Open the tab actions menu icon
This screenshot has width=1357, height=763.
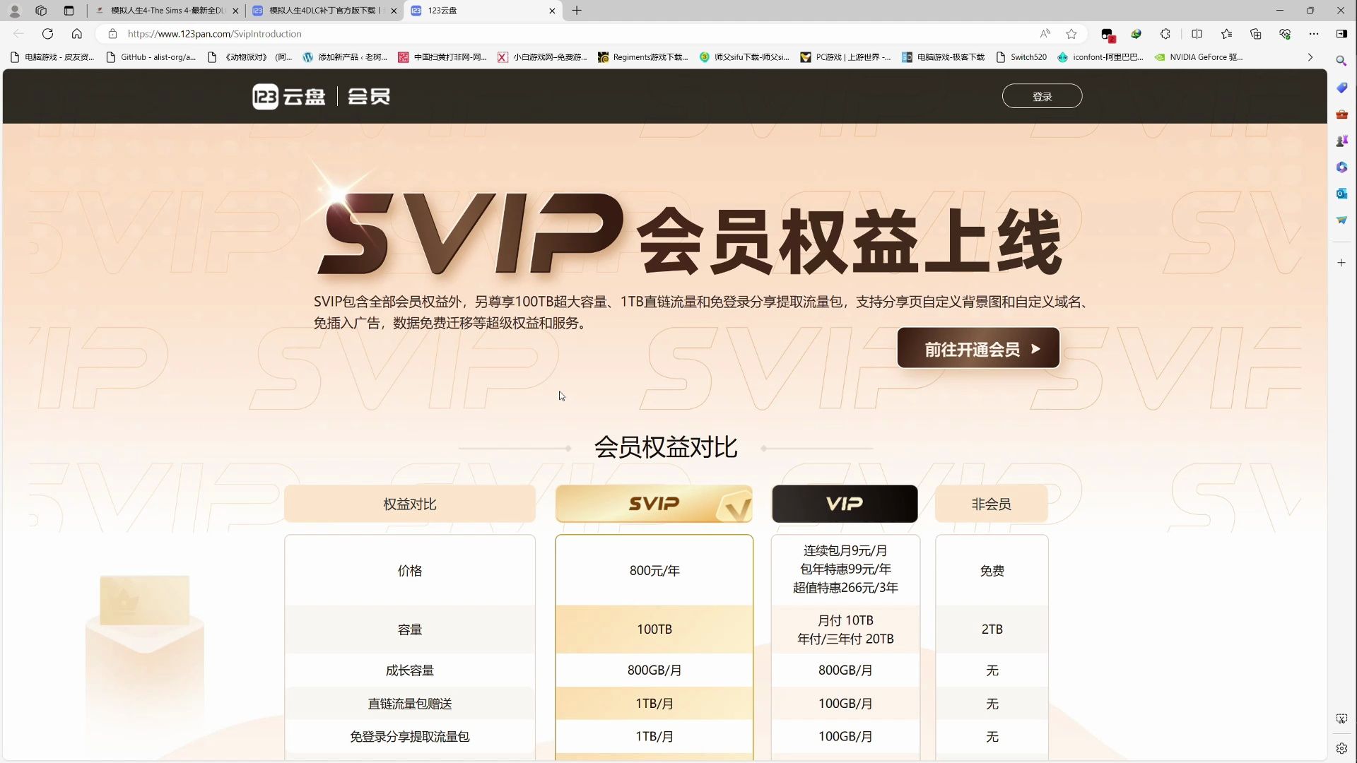point(69,11)
